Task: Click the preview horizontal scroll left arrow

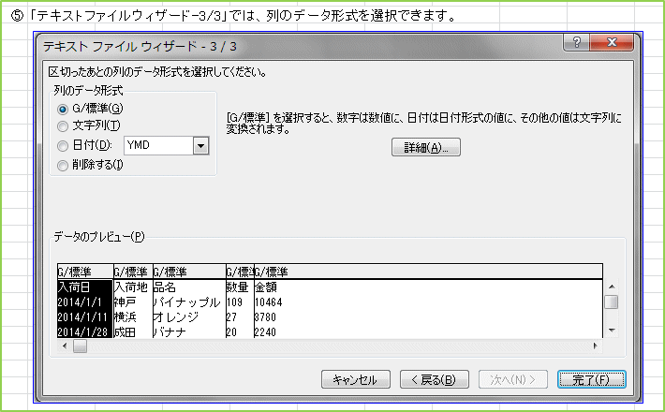Action: click(x=65, y=346)
